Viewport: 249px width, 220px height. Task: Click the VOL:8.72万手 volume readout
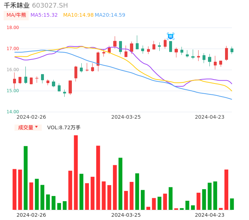pos(64,127)
